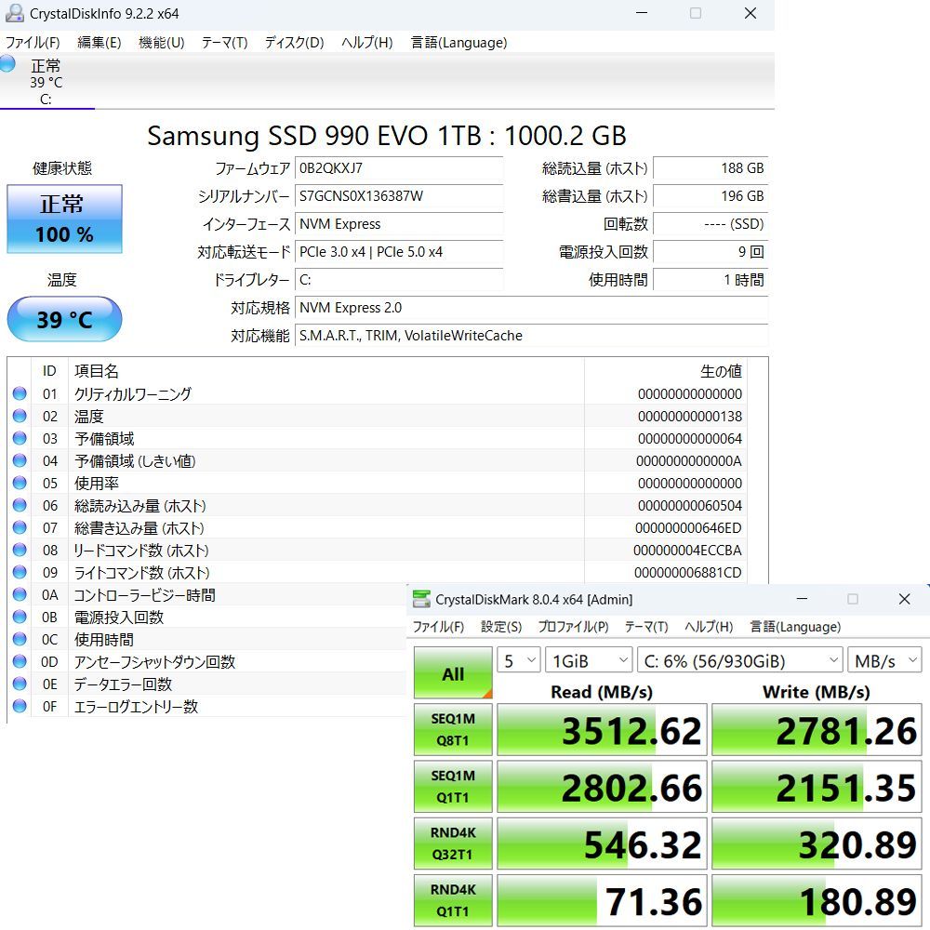Open 言語(Language) menu in CrystalDiskInfo

pyautogui.click(x=459, y=42)
